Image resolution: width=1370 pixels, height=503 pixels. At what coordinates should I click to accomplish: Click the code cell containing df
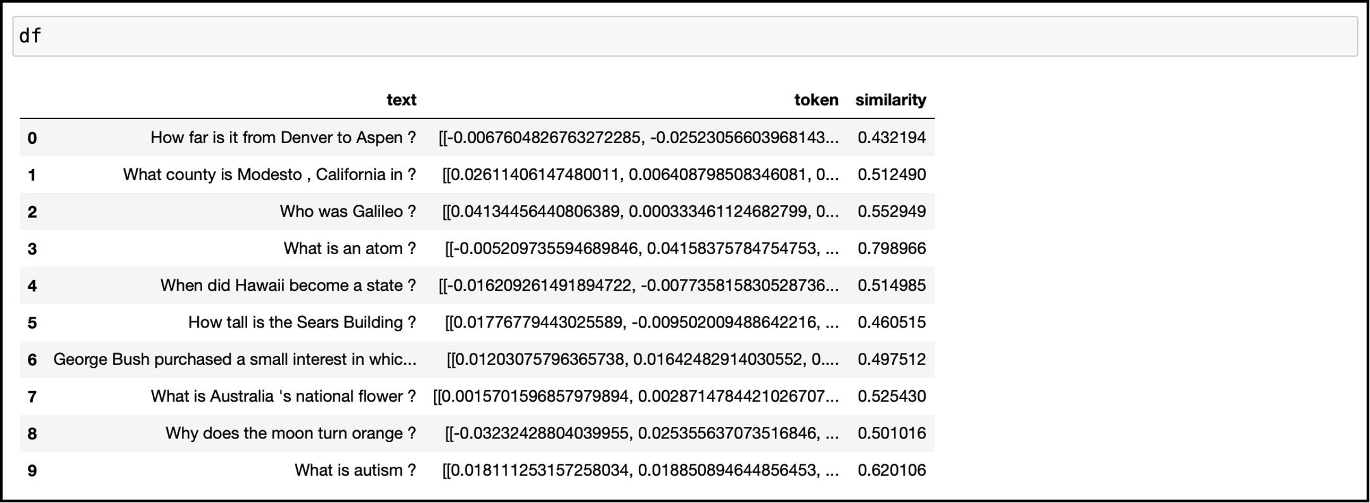pyautogui.click(x=685, y=36)
